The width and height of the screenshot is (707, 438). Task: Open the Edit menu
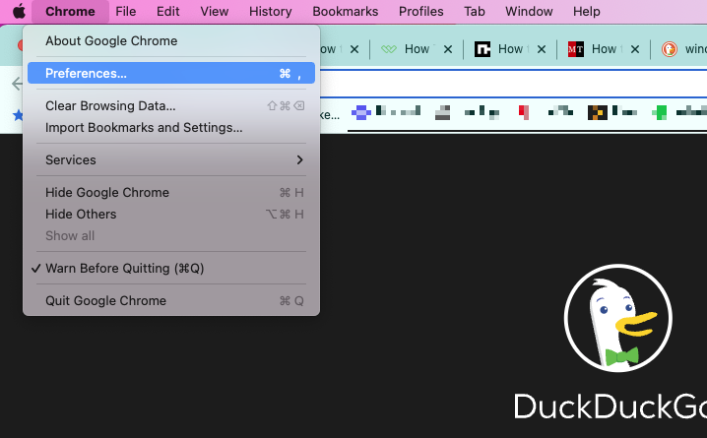pyautogui.click(x=167, y=11)
